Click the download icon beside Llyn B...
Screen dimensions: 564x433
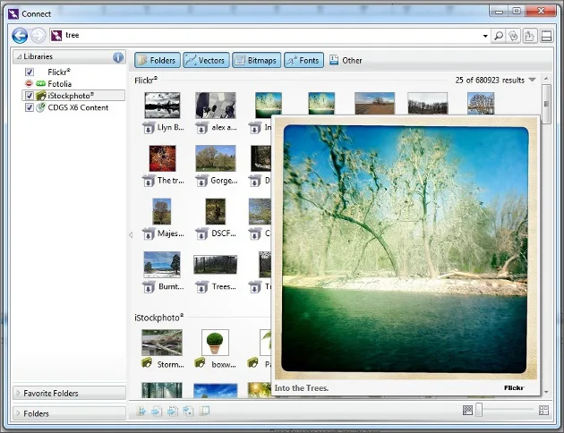pos(149,128)
